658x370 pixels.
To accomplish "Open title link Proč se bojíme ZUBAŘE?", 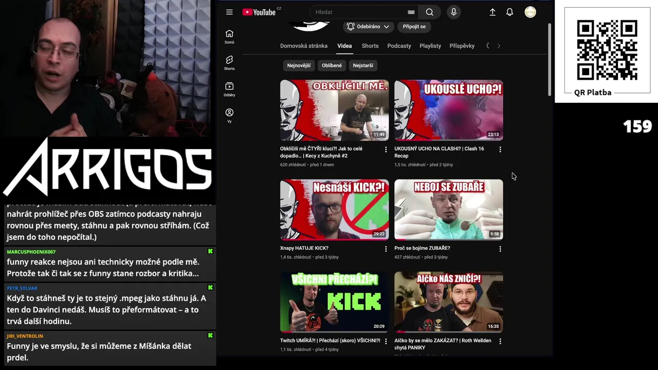I will (422, 248).
